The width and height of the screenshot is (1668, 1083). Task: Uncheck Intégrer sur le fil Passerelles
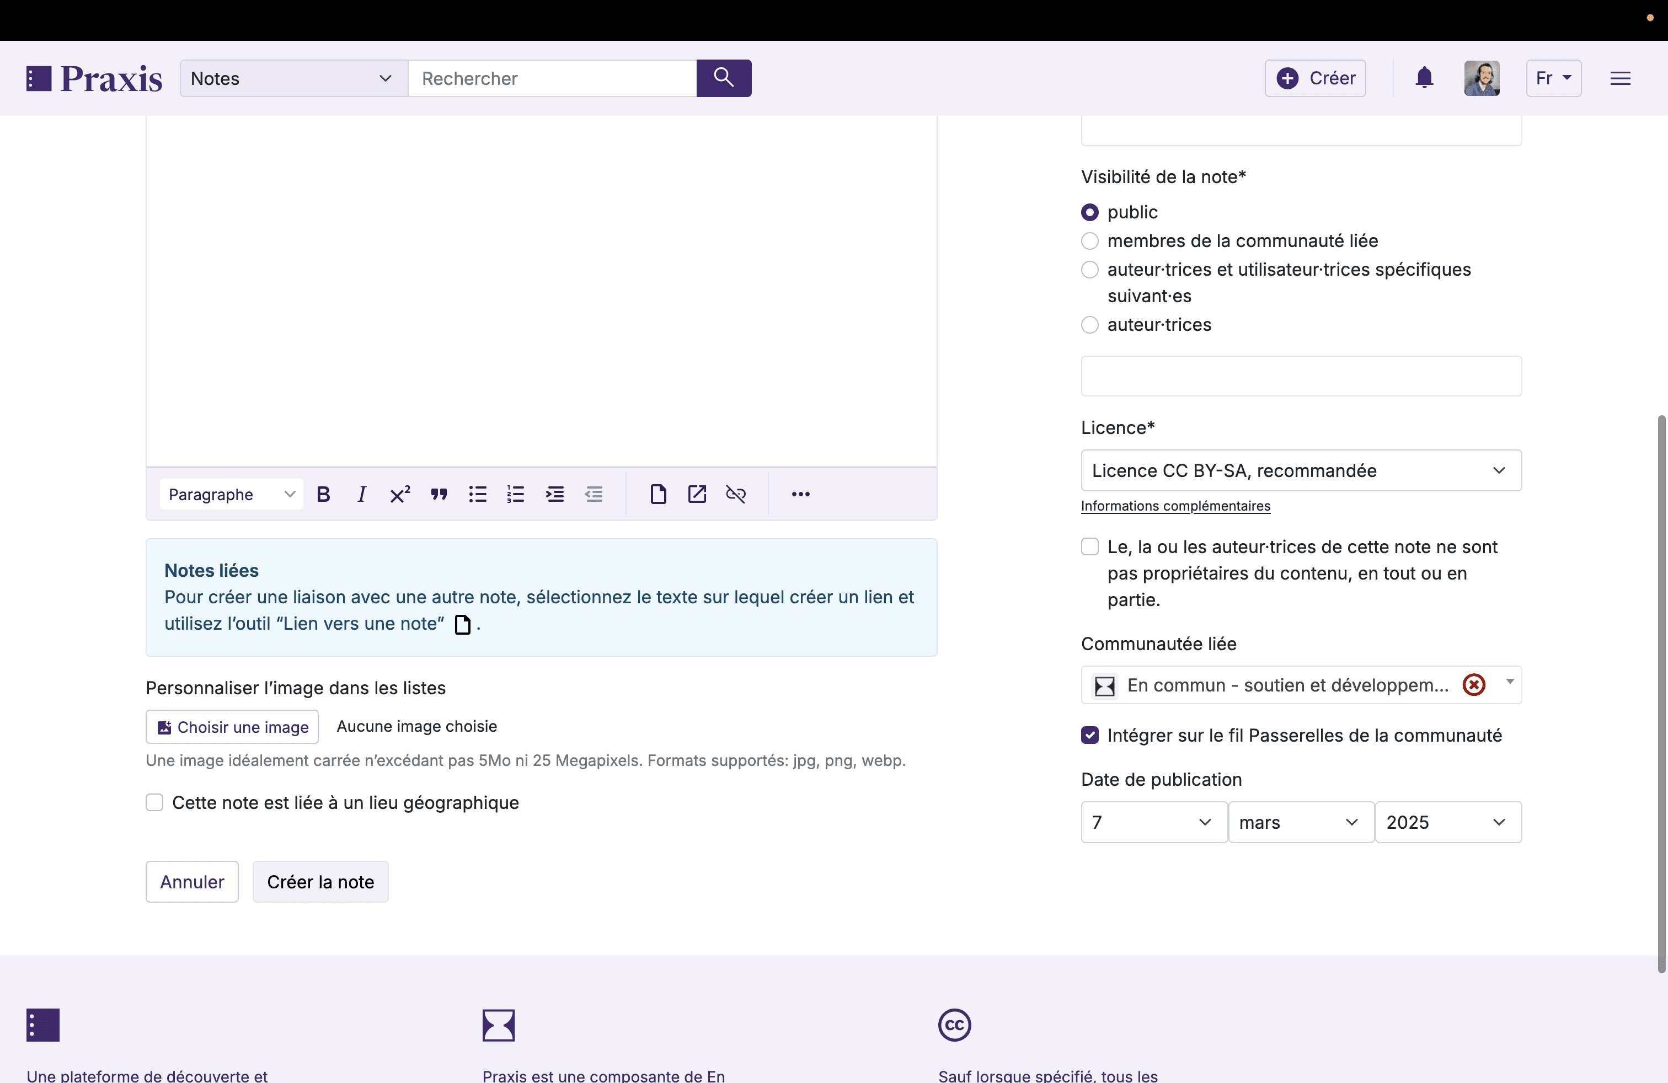(1090, 735)
